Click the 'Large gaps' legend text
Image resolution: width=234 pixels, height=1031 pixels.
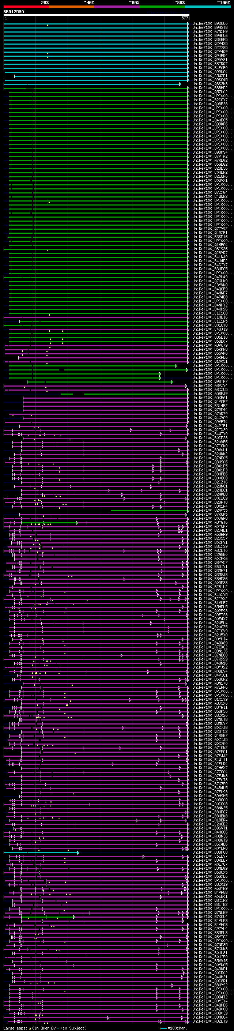[16, 1028]
